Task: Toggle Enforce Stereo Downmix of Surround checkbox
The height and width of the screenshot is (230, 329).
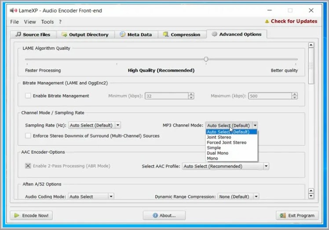Action: (28, 136)
